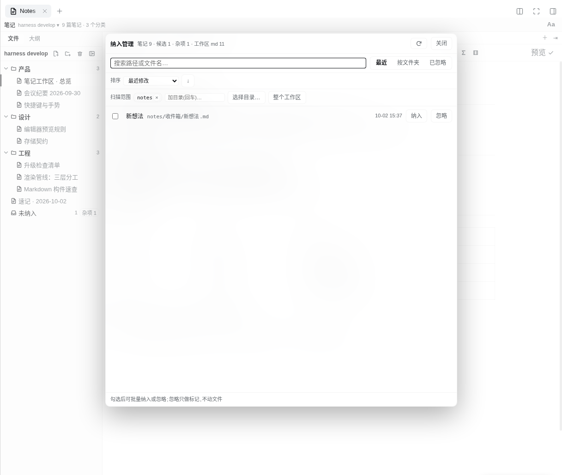Select the 未纳入 entry
This screenshot has height=475, width=562.
pos(51,213)
